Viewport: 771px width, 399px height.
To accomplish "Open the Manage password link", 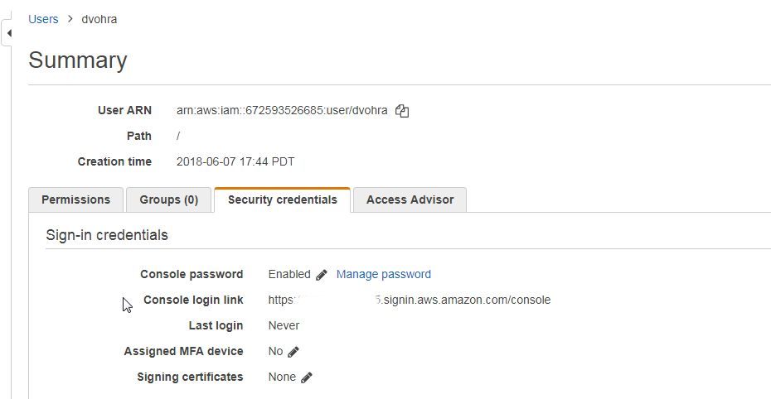I will (384, 274).
